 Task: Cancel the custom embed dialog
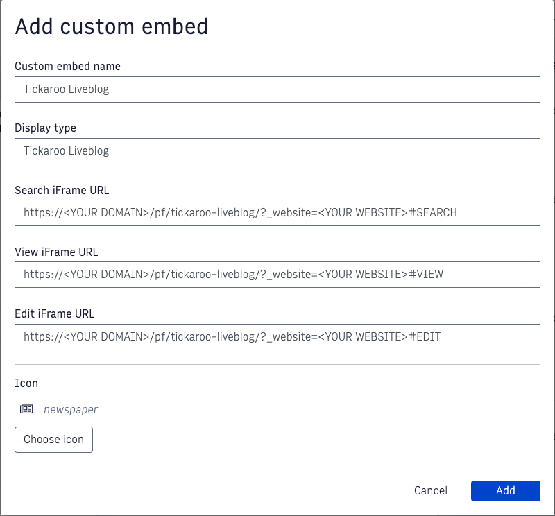pyautogui.click(x=430, y=490)
